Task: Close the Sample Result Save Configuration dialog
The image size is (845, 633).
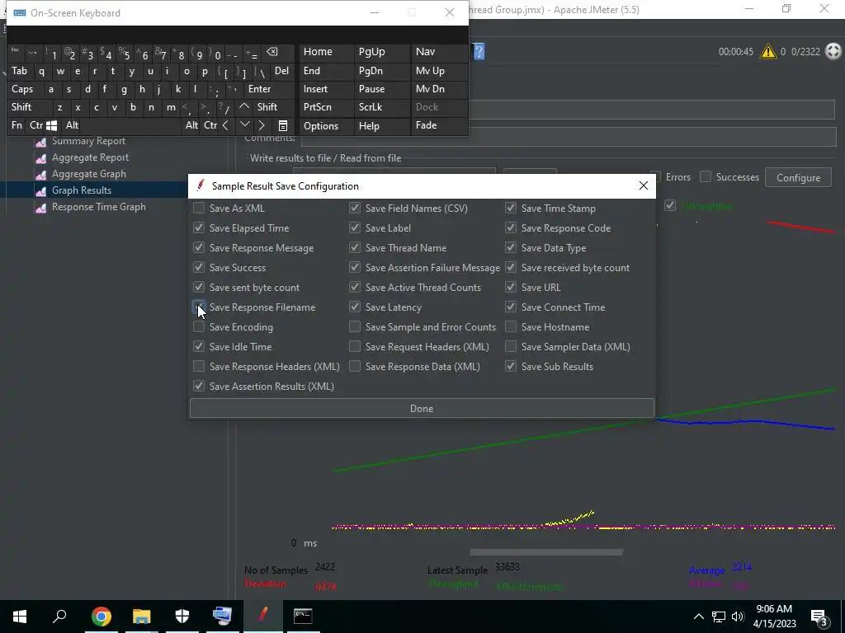Action: (x=644, y=185)
